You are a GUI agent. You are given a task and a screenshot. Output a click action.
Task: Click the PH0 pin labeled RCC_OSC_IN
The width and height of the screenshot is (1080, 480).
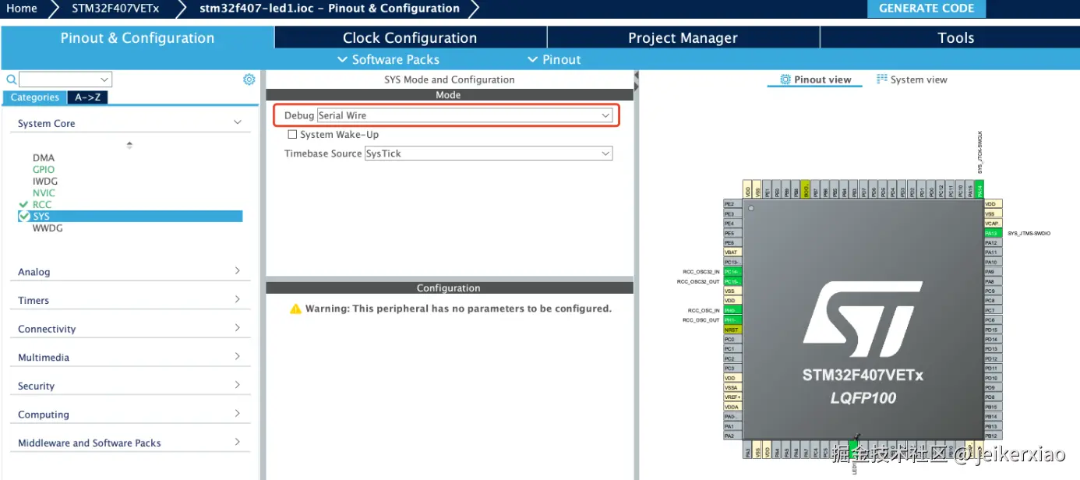pyautogui.click(x=733, y=310)
